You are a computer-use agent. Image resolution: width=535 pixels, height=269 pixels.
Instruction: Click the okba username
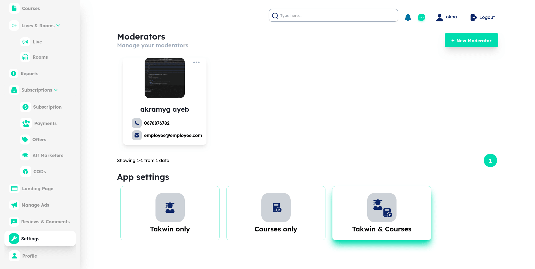pyautogui.click(x=451, y=17)
